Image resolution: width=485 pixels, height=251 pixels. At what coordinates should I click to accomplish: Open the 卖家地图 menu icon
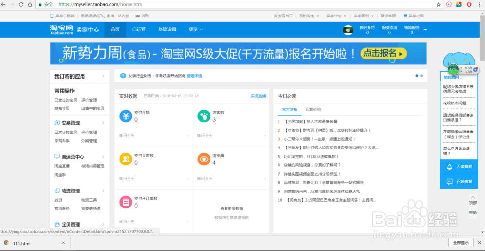[x=405, y=16]
